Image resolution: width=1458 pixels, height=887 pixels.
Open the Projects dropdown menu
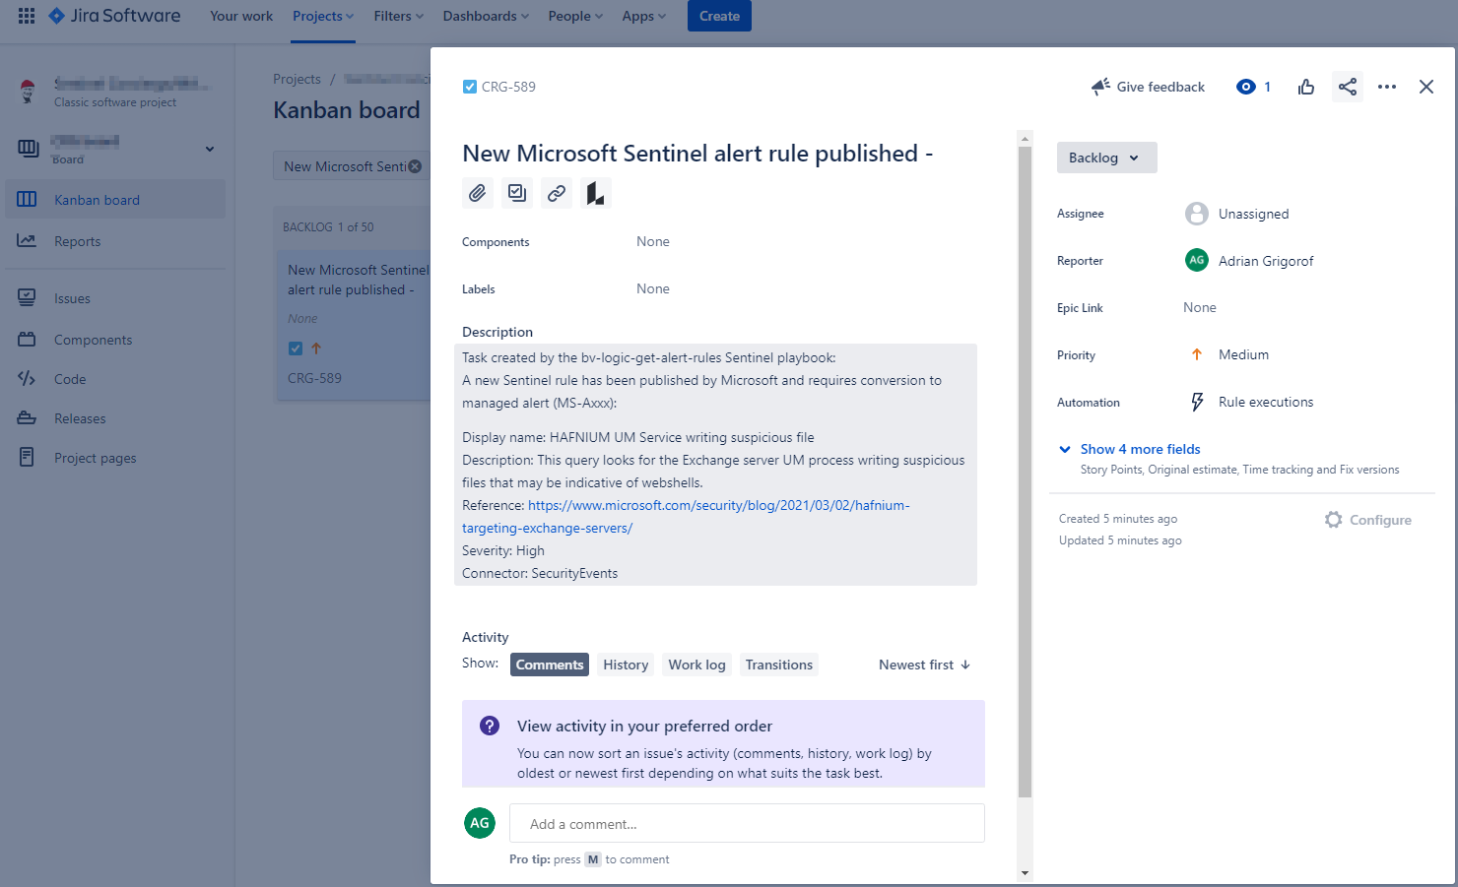(323, 16)
